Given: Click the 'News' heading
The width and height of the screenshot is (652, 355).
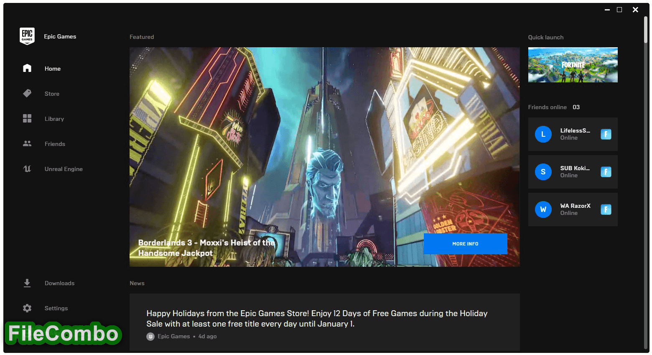Looking at the screenshot, I should (x=137, y=283).
